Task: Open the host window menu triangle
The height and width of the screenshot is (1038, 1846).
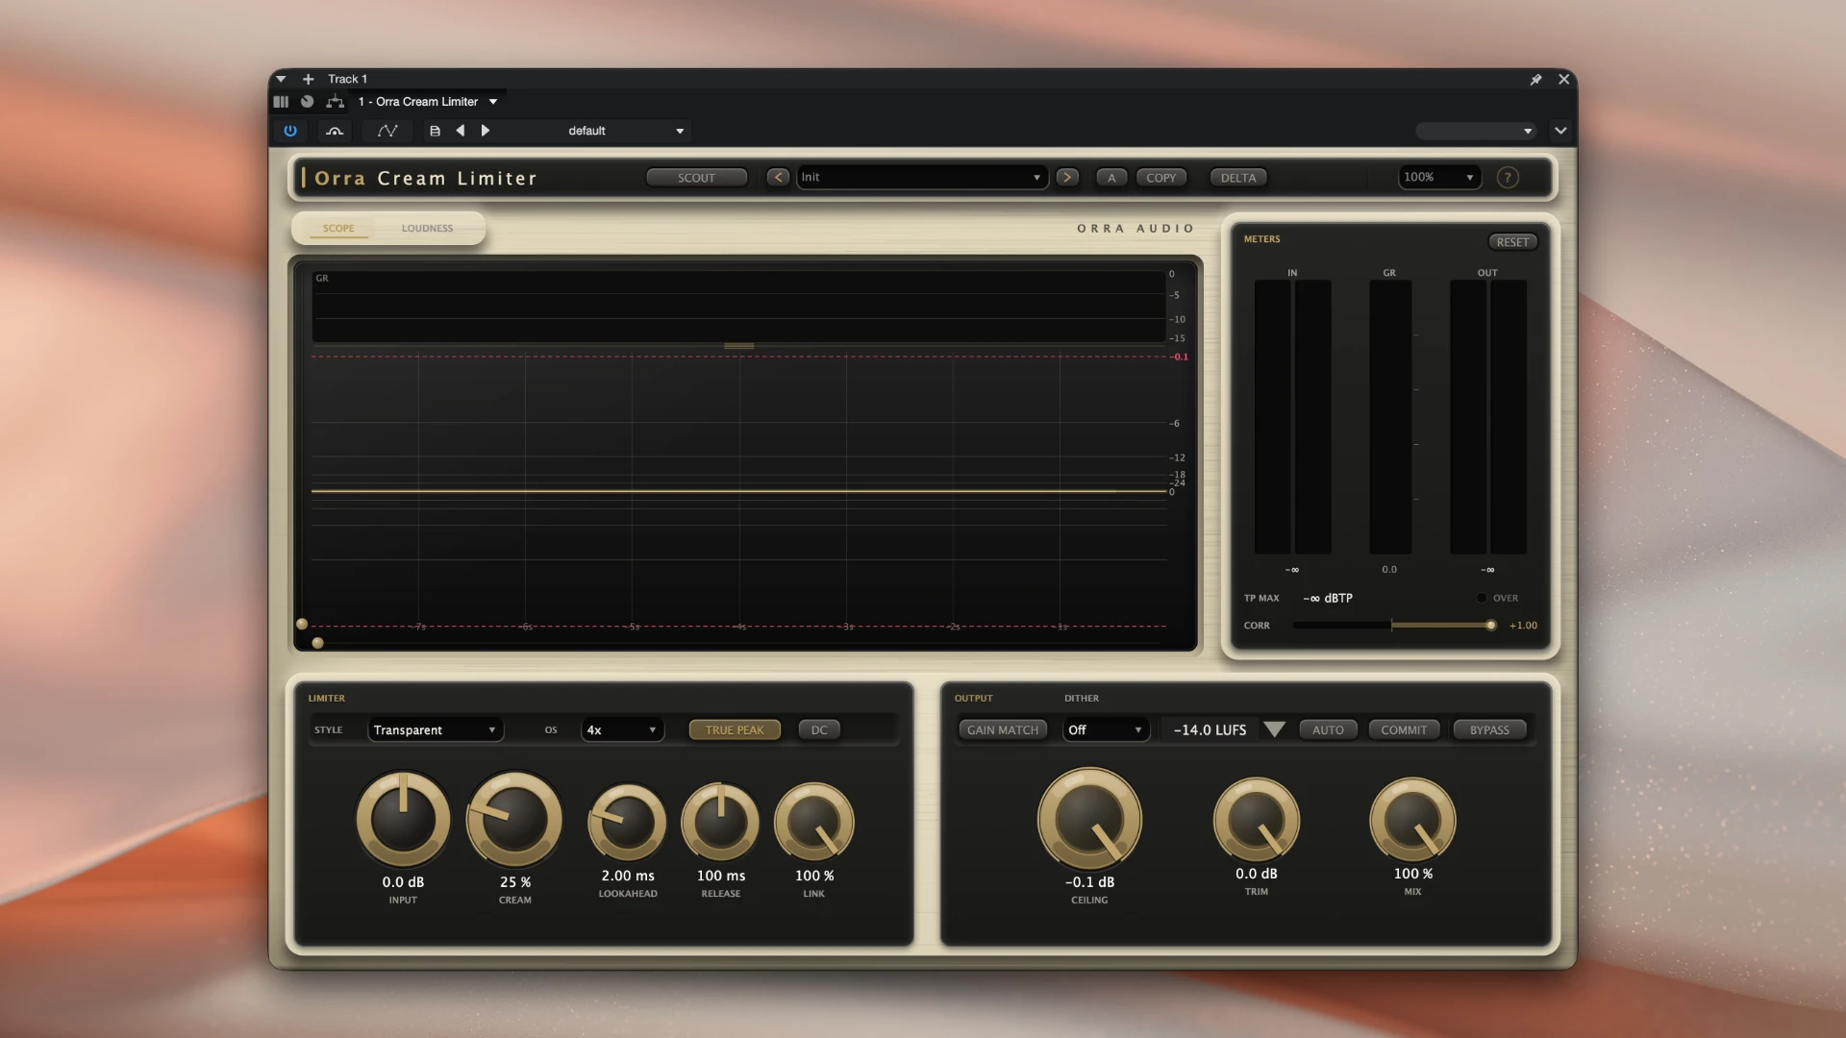Action: [281, 79]
